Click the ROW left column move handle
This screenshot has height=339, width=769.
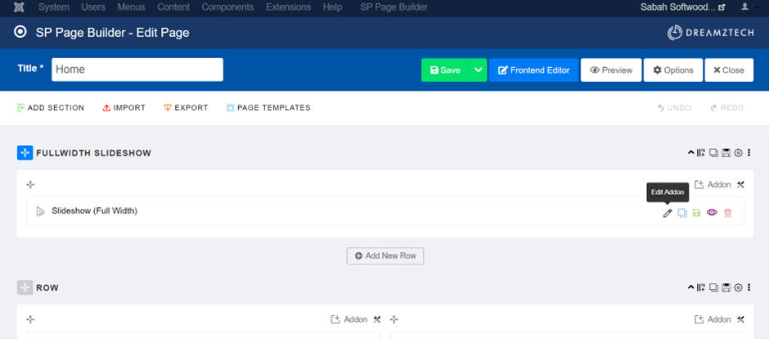pyautogui.click(x=30, y=319)
